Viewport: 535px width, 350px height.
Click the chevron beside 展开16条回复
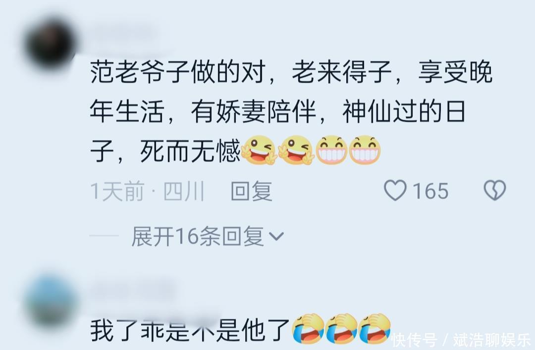(276, 236)
